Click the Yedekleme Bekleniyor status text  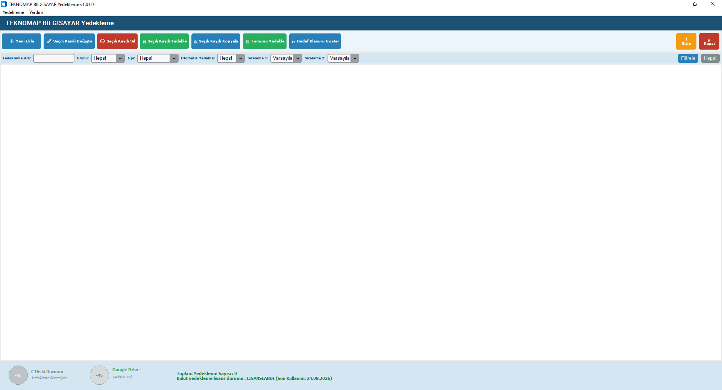pos(49,378)
